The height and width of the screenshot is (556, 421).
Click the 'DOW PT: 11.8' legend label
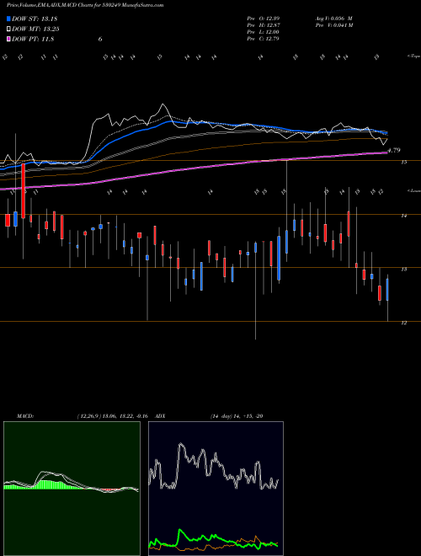[33, 39]
